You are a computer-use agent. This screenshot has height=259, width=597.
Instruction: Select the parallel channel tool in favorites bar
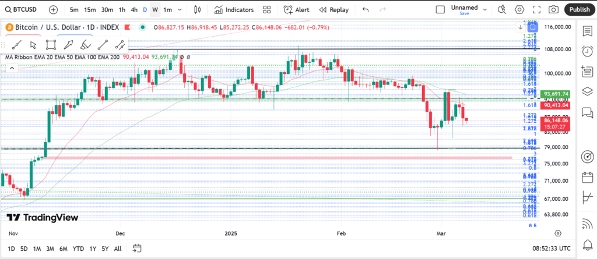point(120,45)
